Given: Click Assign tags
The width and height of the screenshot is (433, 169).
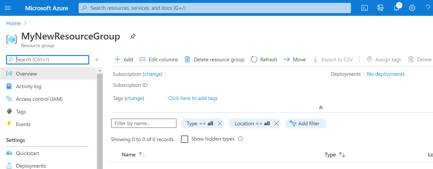Looking at the screenshot, I should click(x=384, y=59).
